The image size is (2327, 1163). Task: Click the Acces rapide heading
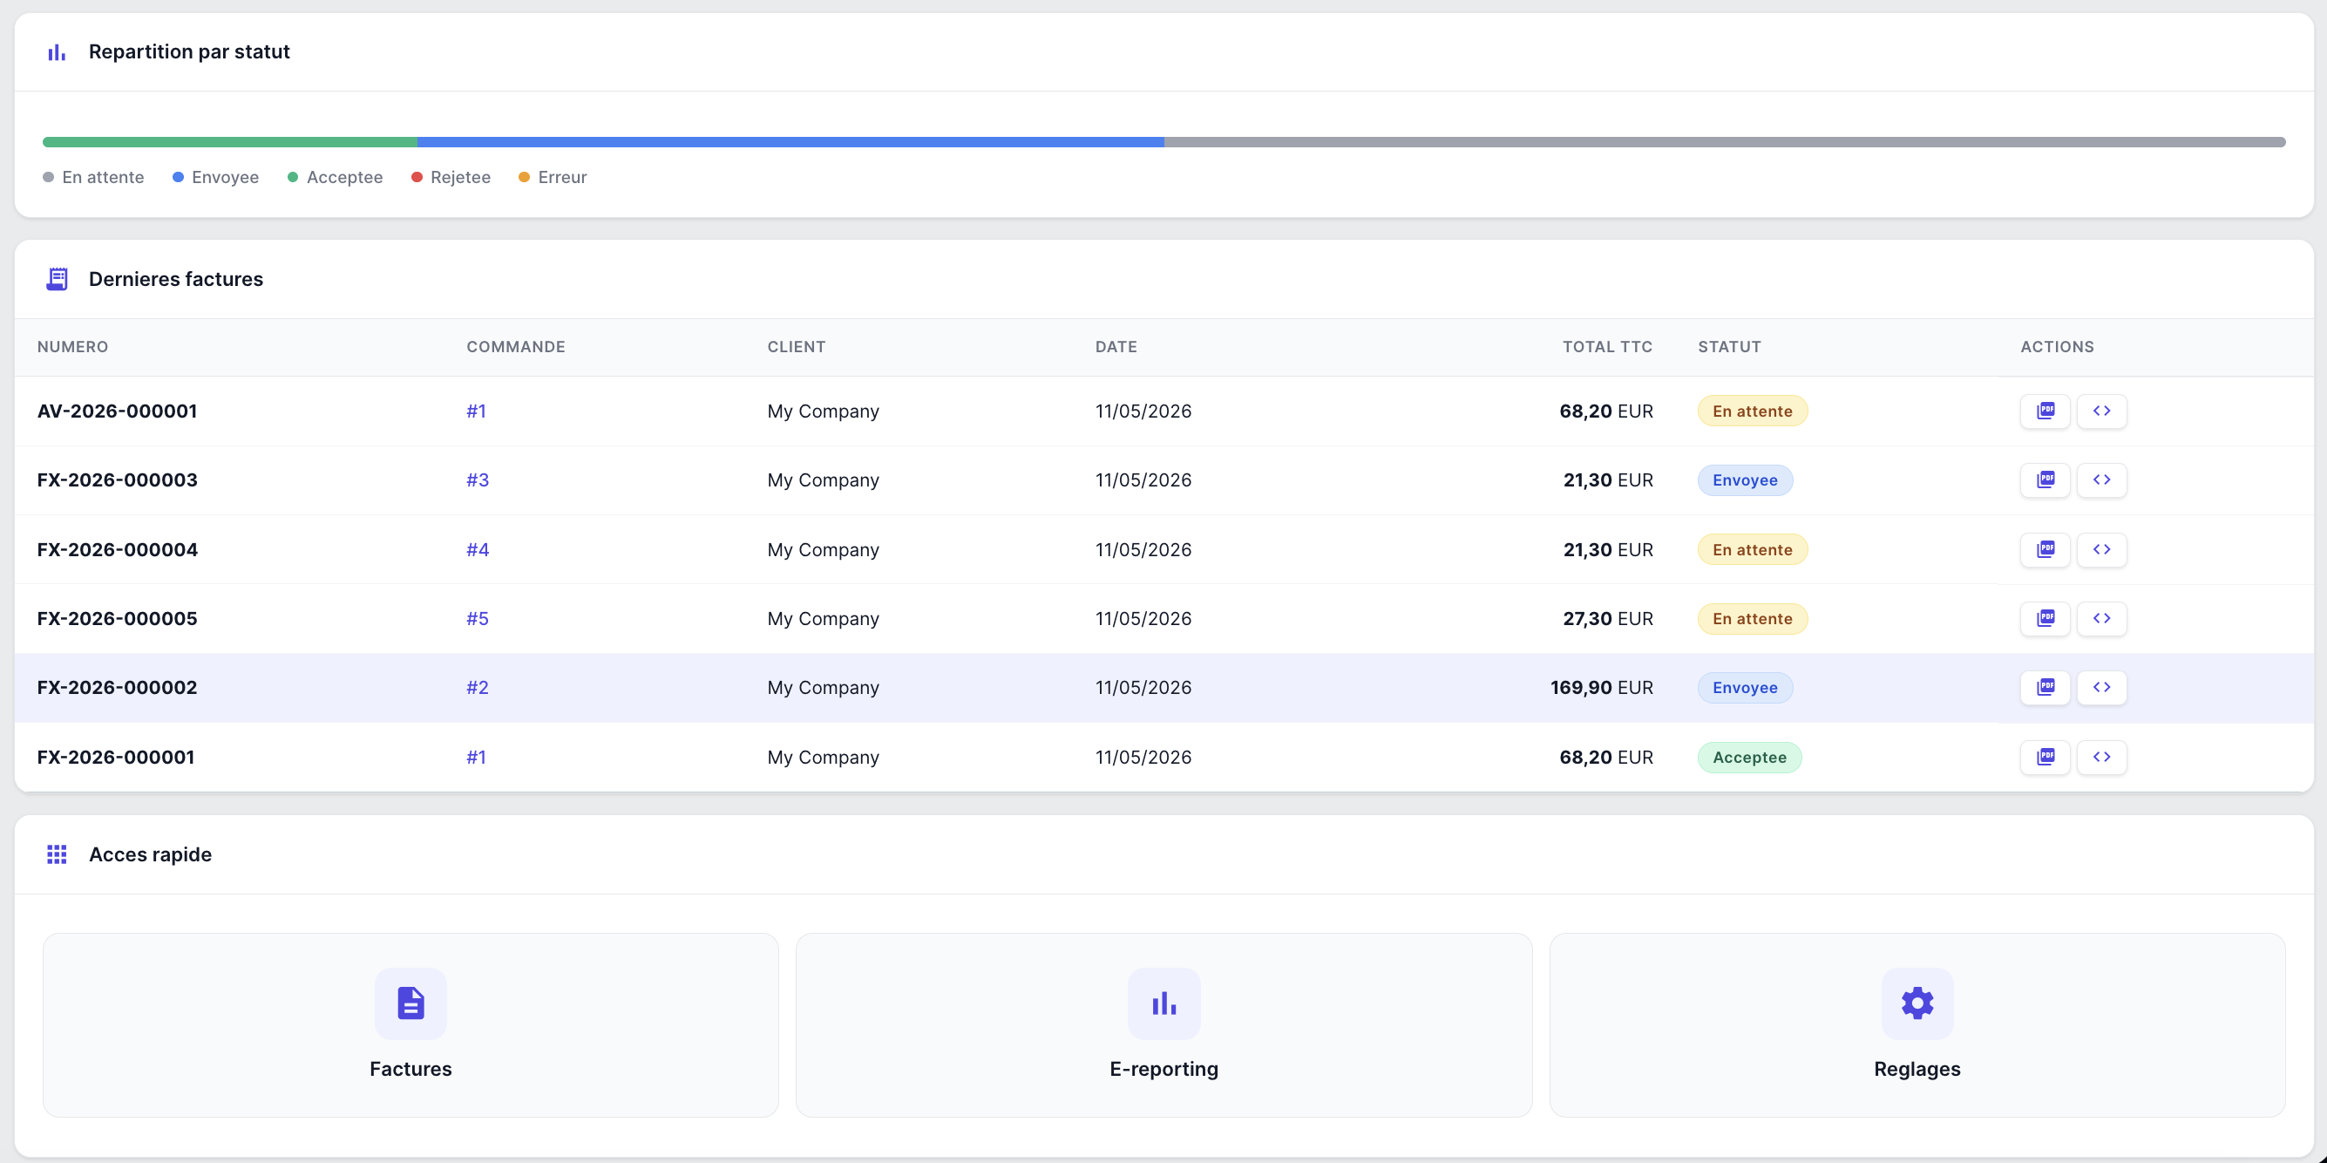(150, 855)
